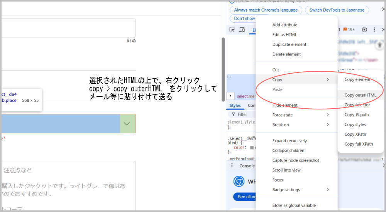The width and height of the screenshot is (386, 212).
Task: Choose Copy outerHTML
Action: click(x=360, y=95)
